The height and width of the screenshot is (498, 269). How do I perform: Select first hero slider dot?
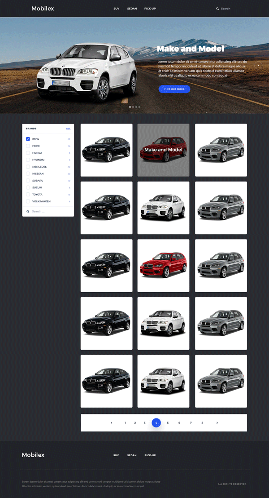(x=130, y=107)
